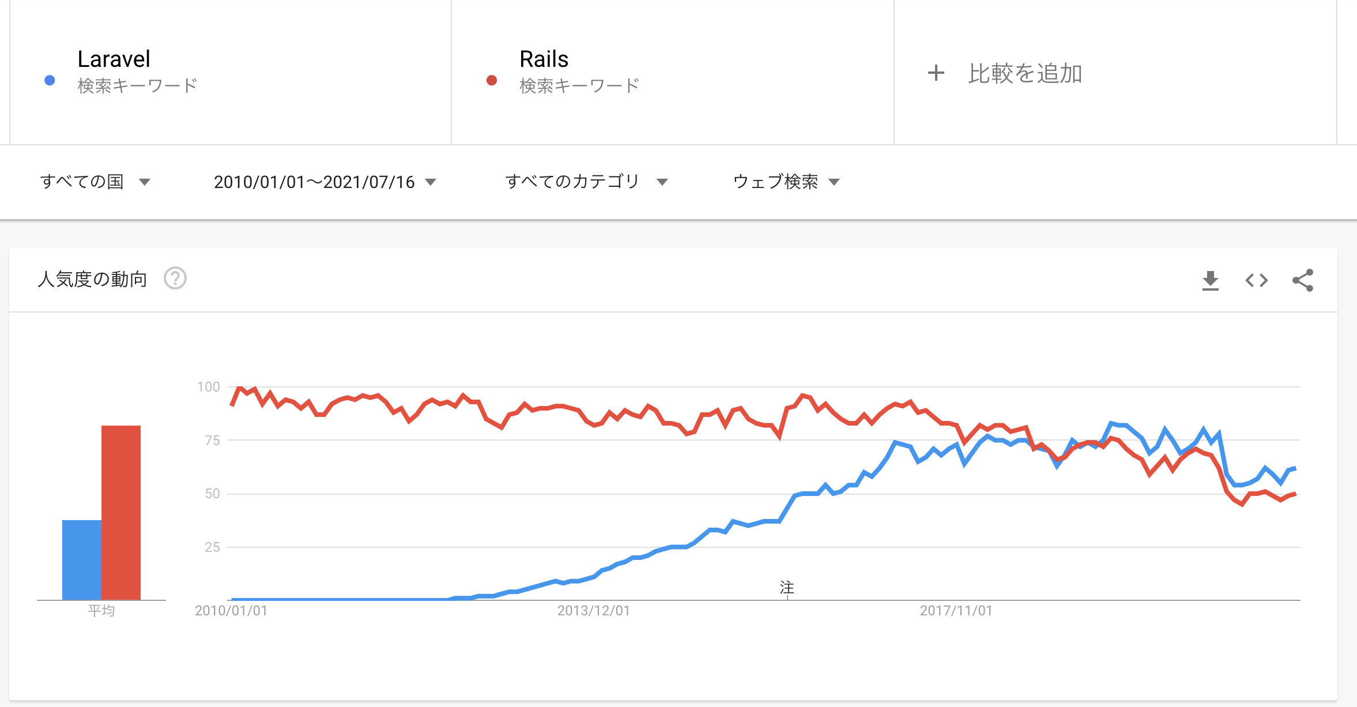Open the date range dropdown
This screenshot has width=1357, height=707.
[x=325, y=182]
